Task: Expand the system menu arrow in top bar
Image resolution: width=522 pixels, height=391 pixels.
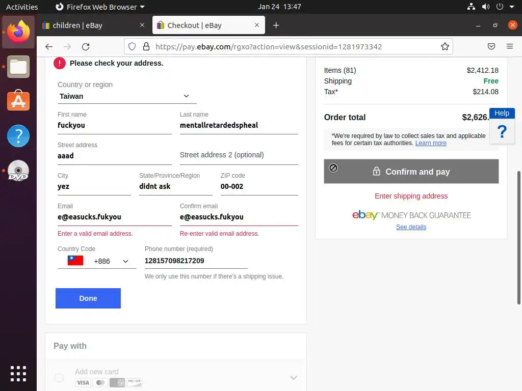Action: [x=512, y=7]
